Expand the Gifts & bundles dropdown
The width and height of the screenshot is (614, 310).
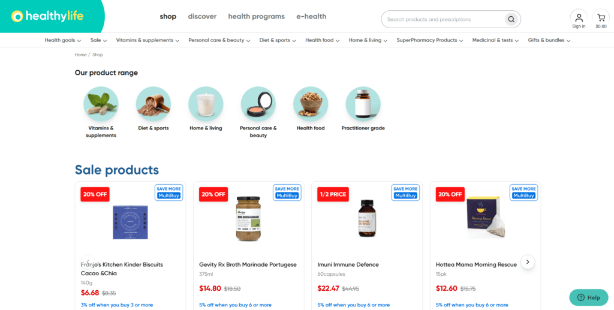click(549, 40)
